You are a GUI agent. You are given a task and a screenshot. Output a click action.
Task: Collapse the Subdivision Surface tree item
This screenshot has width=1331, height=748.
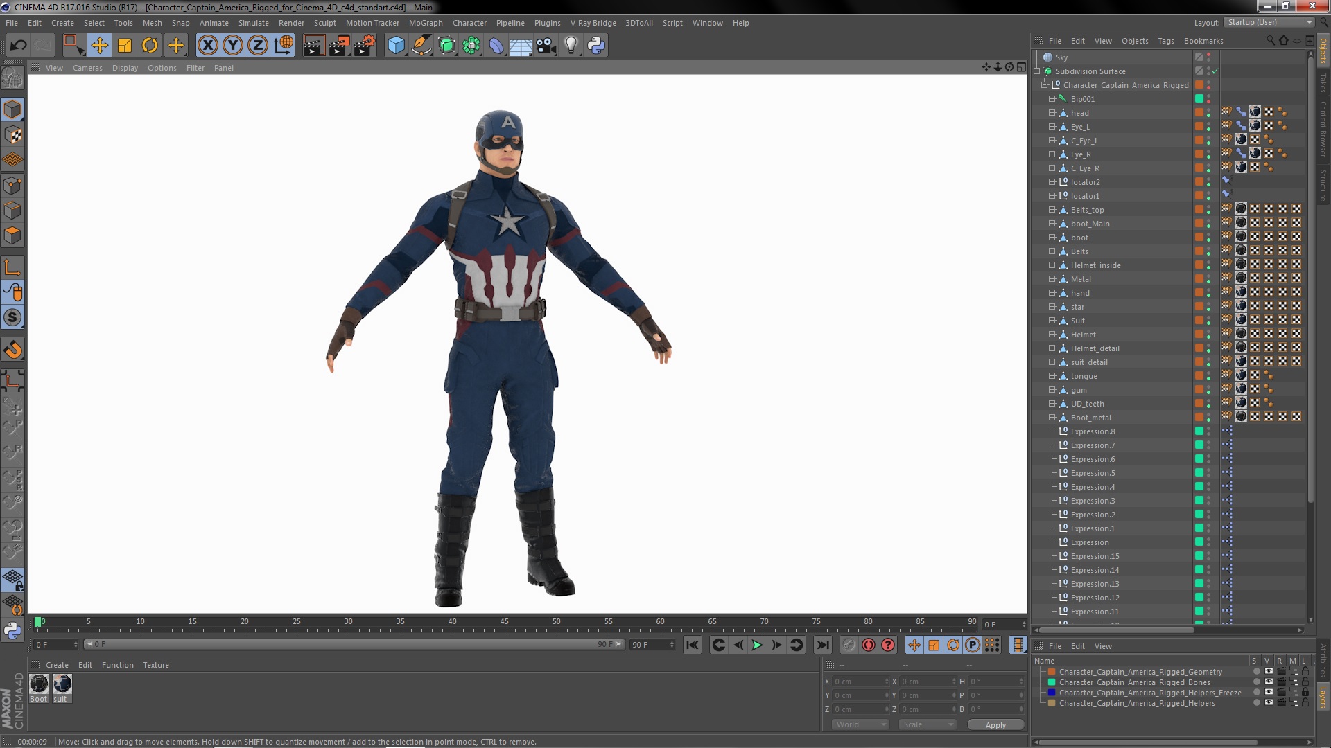(x=1037, y=71)
